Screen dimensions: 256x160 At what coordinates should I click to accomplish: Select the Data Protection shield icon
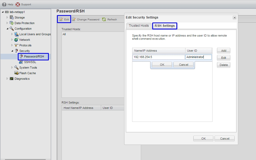point(12,23)
